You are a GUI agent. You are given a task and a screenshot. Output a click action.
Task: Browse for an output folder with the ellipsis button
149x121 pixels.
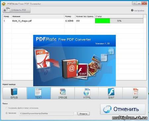(75, 114)
